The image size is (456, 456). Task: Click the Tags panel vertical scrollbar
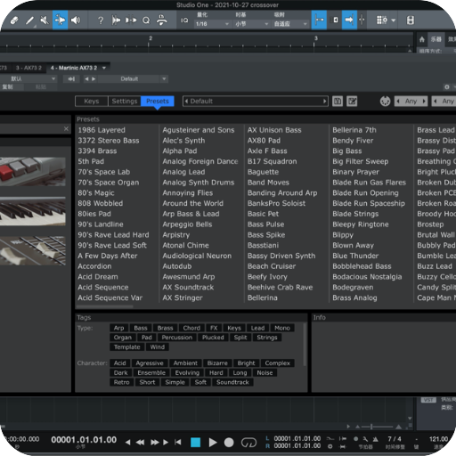point(305,345)
